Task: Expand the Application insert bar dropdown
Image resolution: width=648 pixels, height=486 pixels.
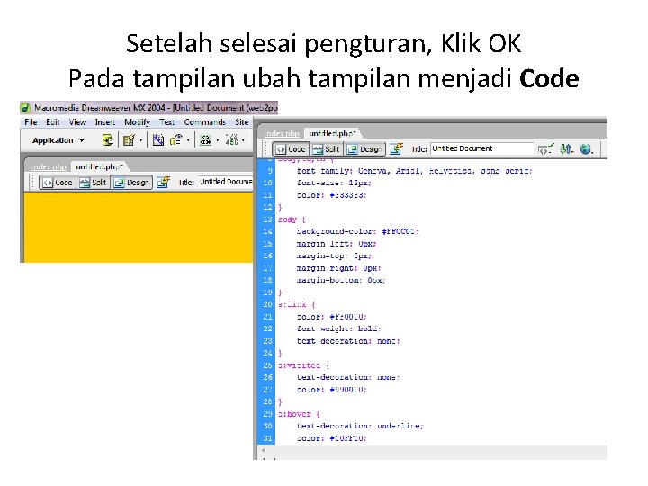Action: point(58,140)
